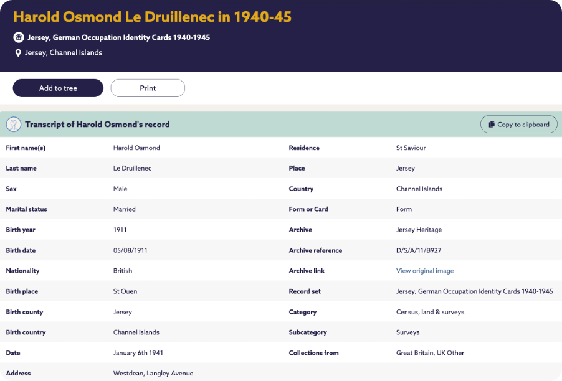Select the Address value 'Westdean, Langley Avenue'
Viewport: 562px width, 381px height.
tap(153, 373)
